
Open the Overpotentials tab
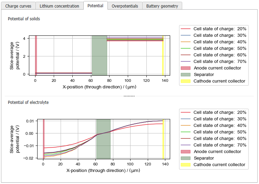[x=125, y=6]
